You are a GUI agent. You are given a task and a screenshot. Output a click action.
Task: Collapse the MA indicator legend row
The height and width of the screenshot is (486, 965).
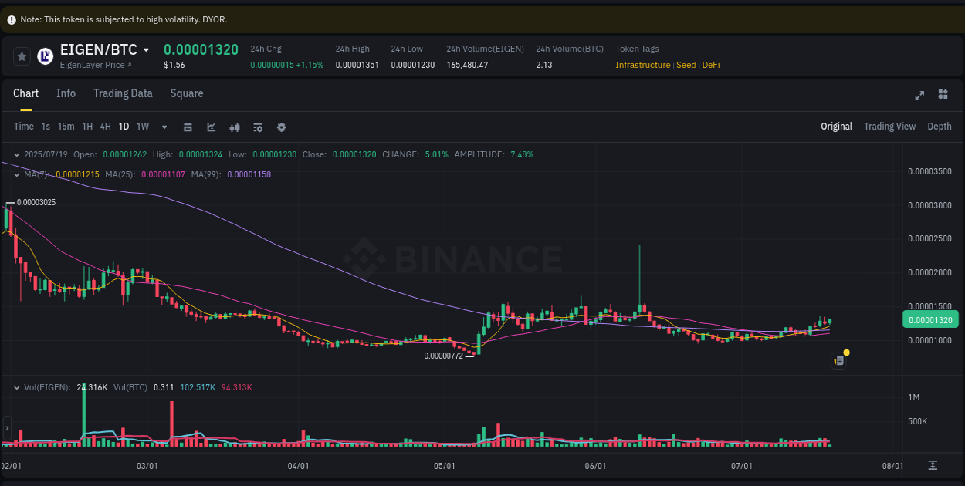click(15, 174)
